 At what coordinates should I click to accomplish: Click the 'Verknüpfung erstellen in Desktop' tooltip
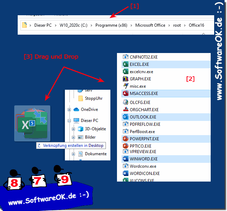(71, 146)
